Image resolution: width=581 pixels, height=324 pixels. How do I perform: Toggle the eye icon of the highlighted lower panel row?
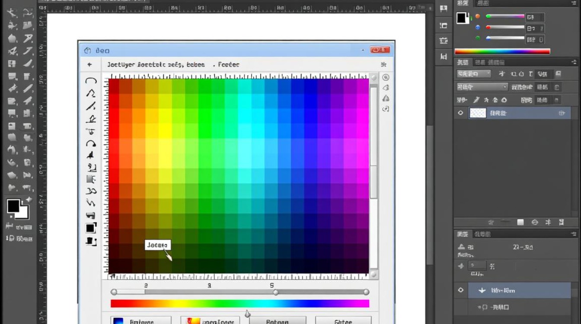pos(461,290)
